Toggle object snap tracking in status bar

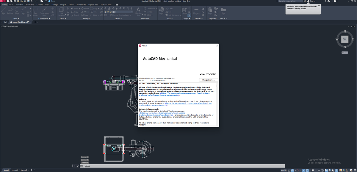[x=303, y=170]
